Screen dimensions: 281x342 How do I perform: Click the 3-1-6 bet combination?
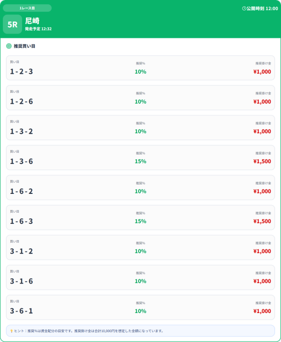coord(22,281)
